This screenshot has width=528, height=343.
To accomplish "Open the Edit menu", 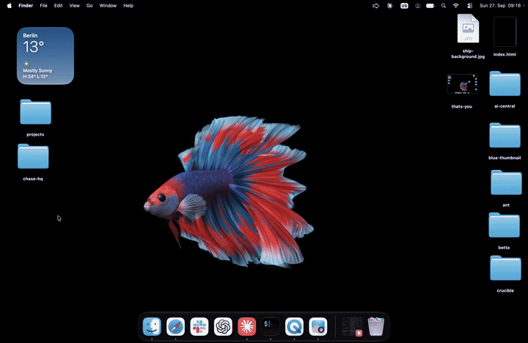I will (58, 5).
